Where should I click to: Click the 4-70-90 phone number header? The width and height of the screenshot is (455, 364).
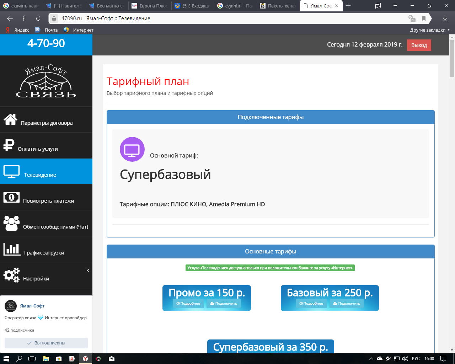pos(46,43)
